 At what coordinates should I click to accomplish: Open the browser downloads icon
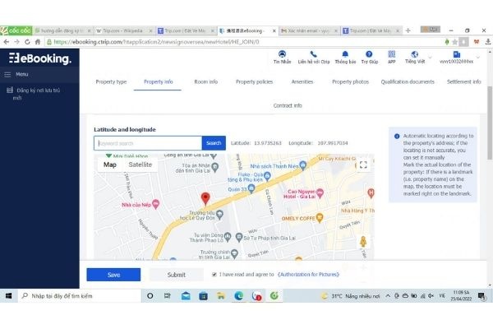[x=487, y=42]
